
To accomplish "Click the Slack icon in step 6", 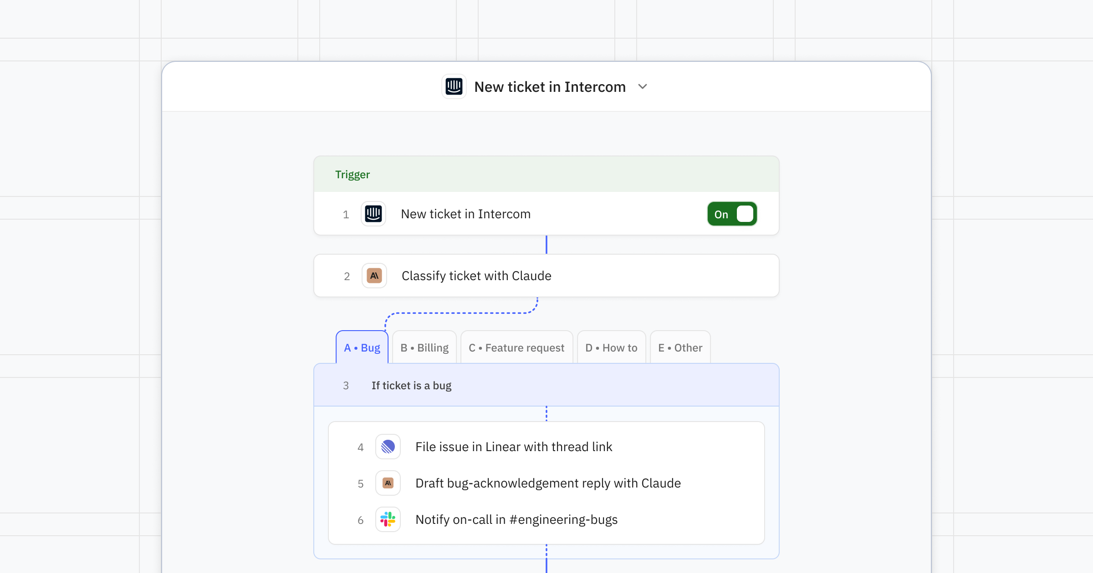I will 388,519.
